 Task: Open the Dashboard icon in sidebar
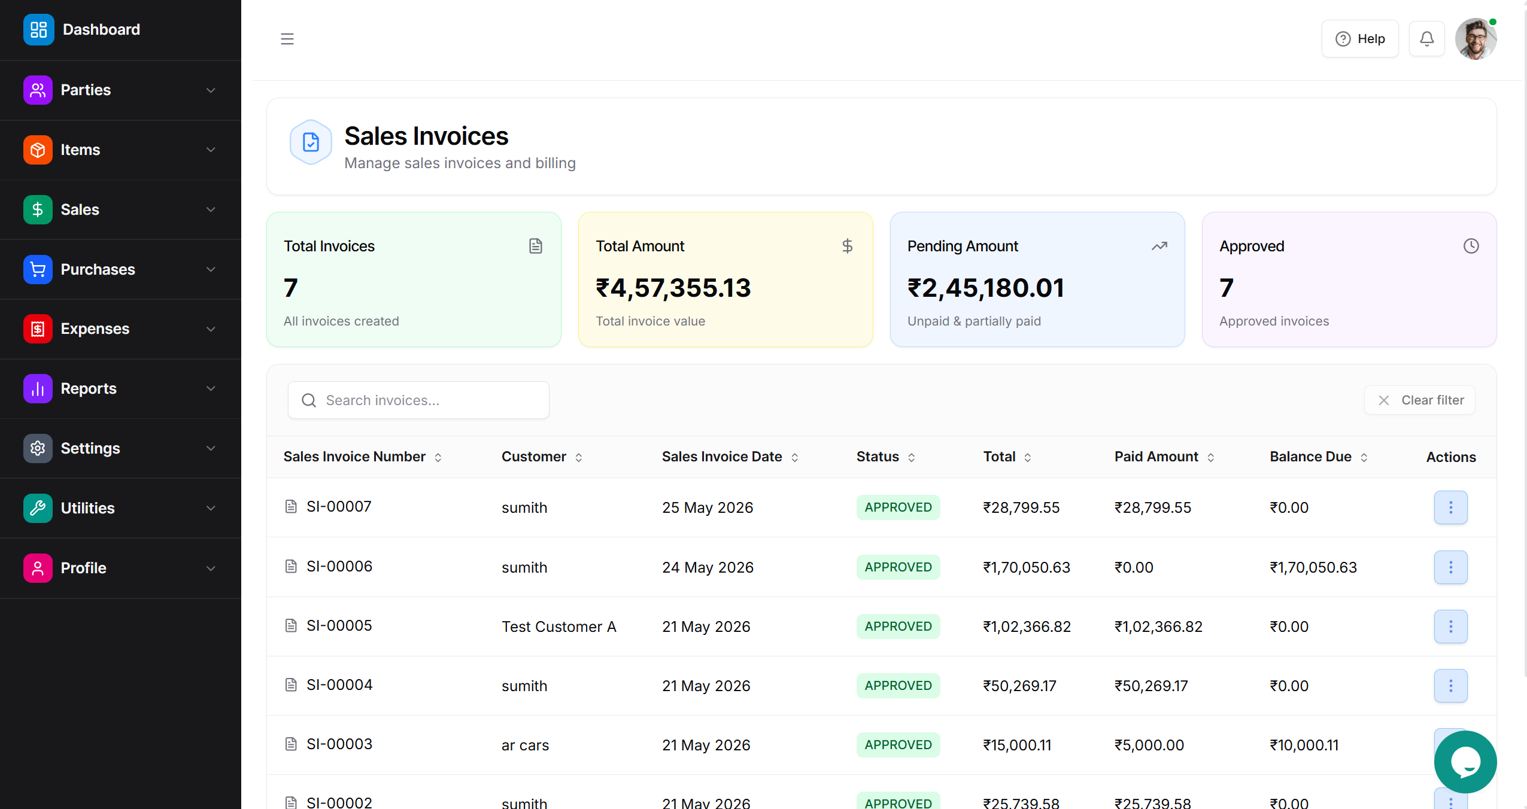pos(38,29)
